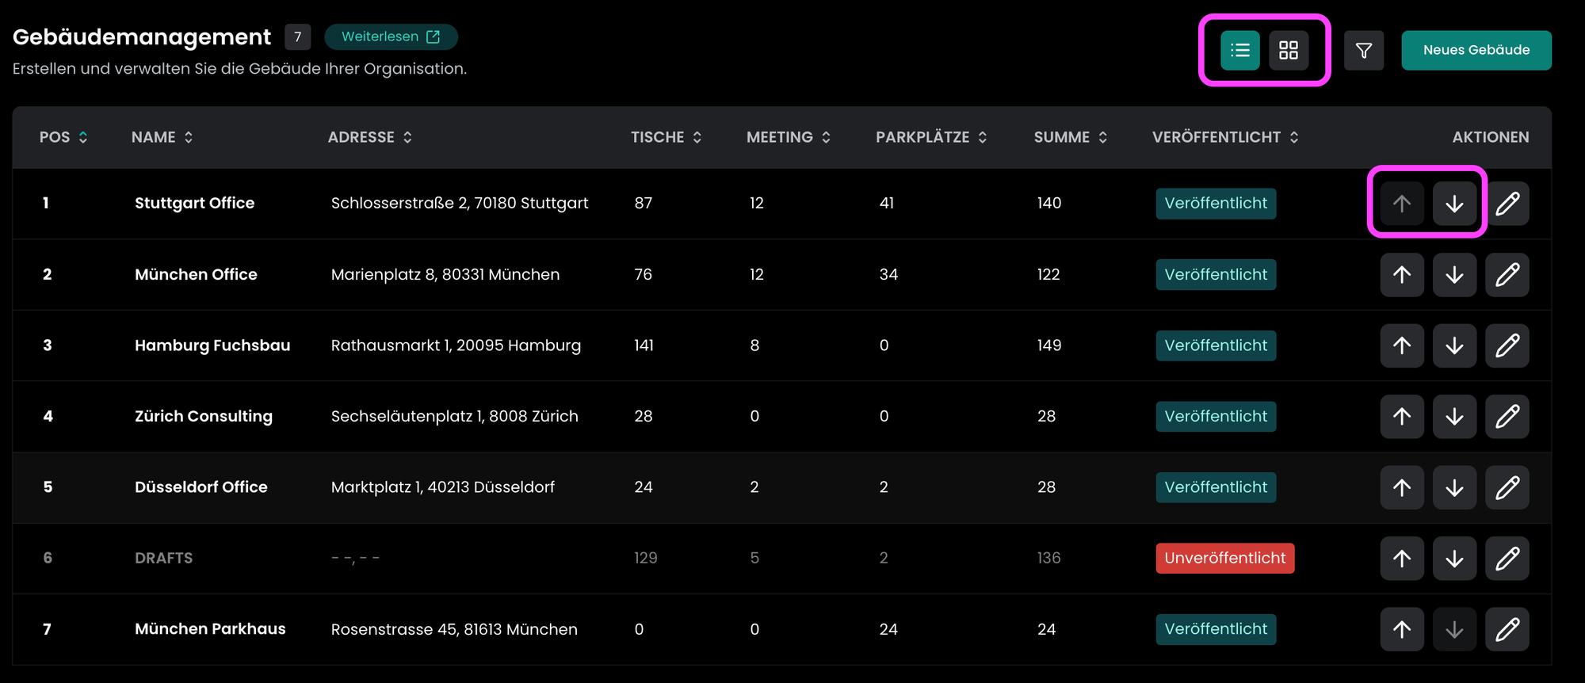This screenshot has height=683, width=1585.
Task: Move Zürich Consulting down one position
Action: [1454, 417]
